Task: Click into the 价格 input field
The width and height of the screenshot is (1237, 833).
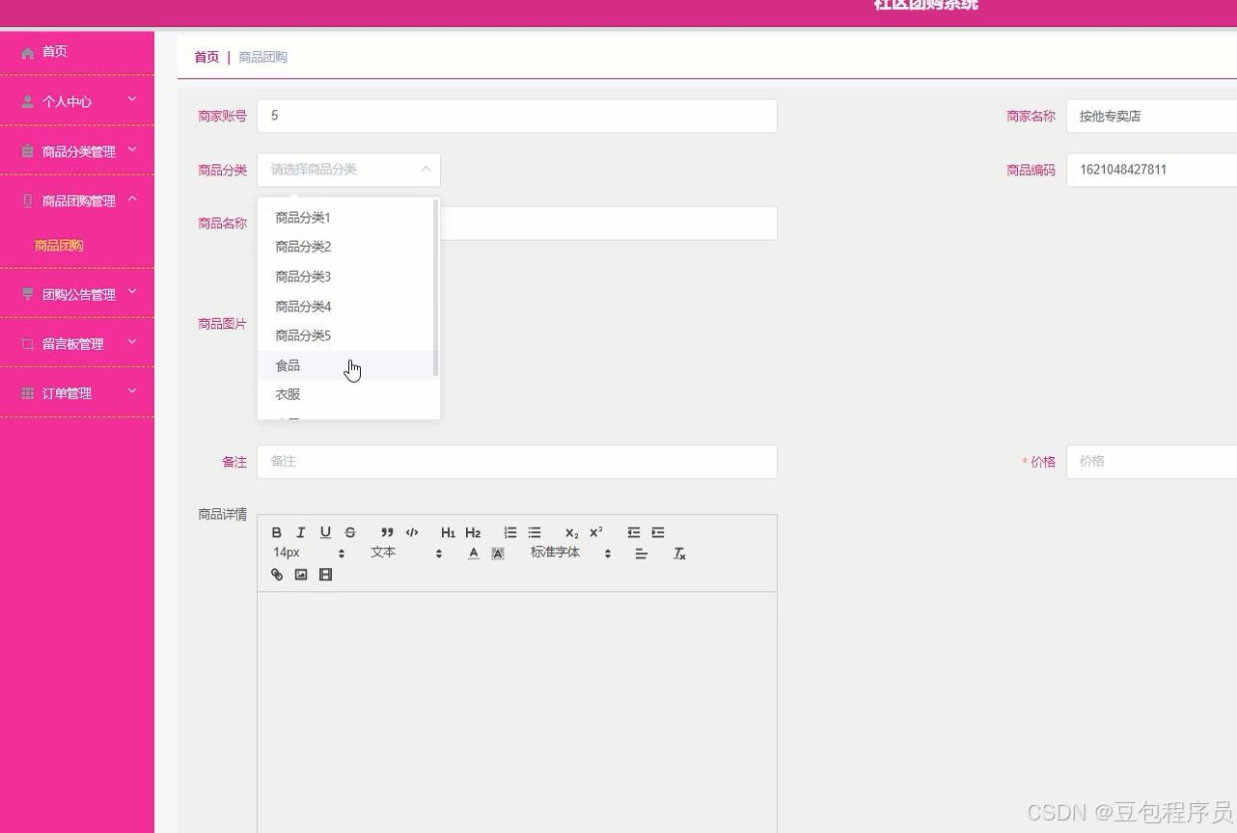Action: point(1151,462)
